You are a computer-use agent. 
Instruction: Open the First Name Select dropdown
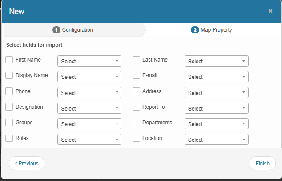(89, 61)
